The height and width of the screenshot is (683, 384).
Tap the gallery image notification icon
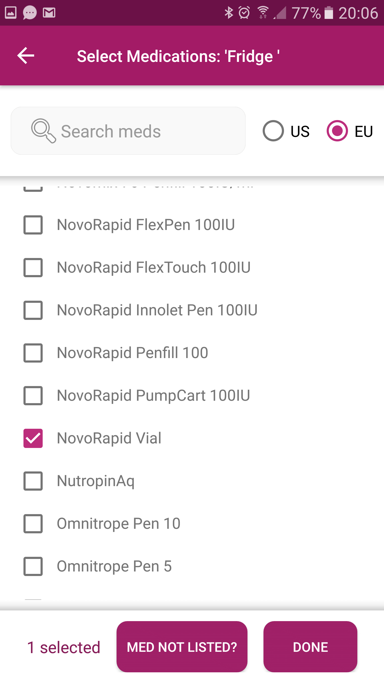click(11, 13)
